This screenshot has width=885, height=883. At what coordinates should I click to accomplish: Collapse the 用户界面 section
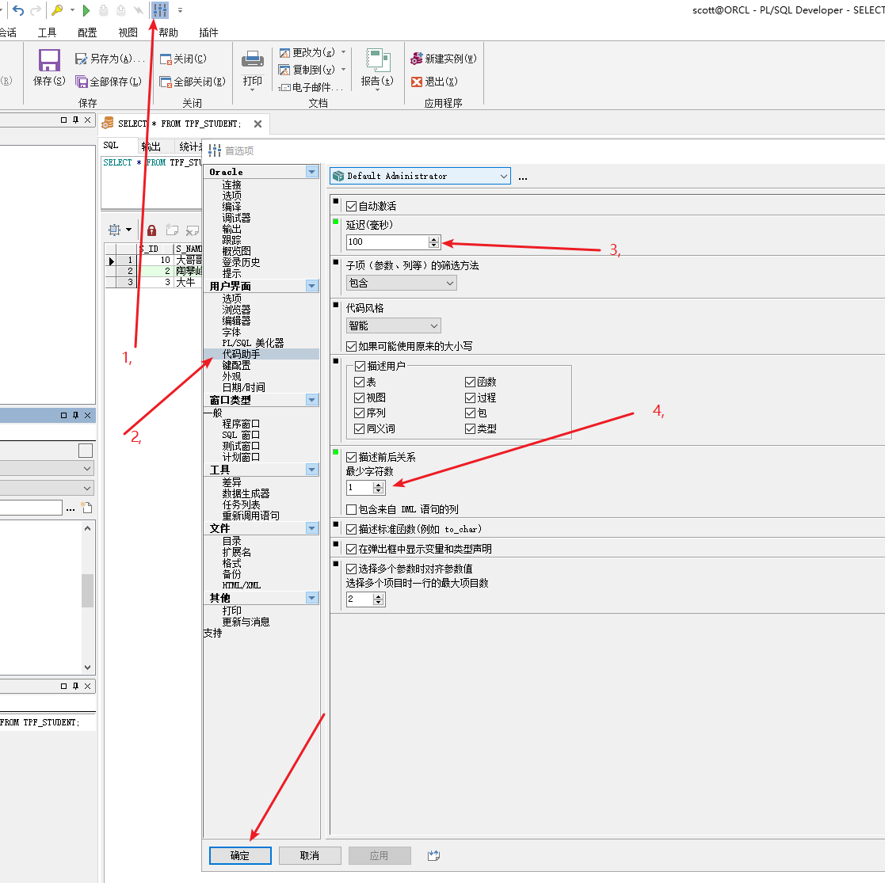pos(311,286)
